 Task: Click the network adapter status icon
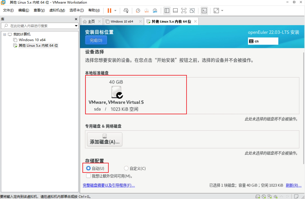point(270,197)
